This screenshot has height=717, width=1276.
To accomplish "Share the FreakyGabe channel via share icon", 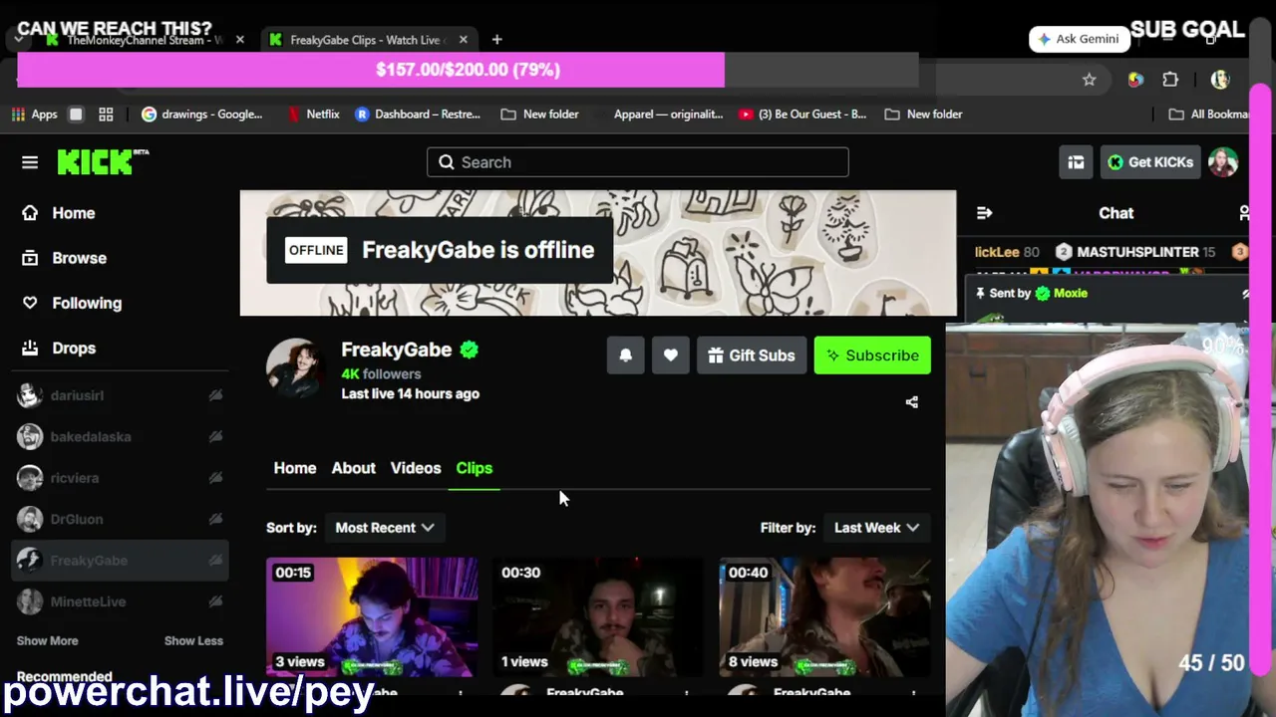I will tap(911, 402).
